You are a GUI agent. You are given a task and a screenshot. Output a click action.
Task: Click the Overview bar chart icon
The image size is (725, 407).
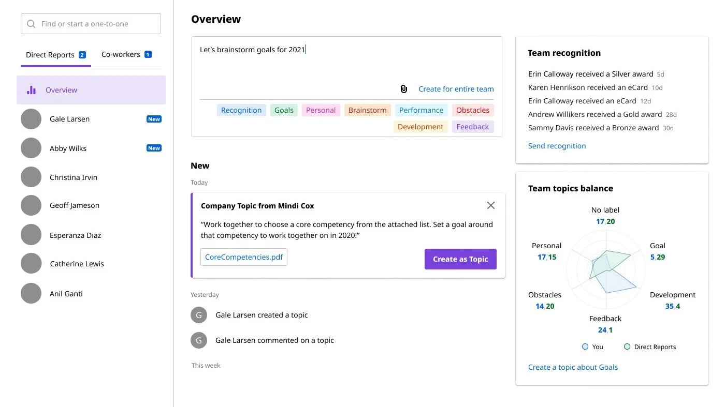click(31, 90)
